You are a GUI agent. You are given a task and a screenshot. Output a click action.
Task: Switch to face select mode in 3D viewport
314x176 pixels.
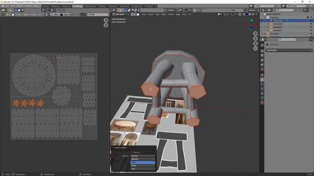point(138,14)
